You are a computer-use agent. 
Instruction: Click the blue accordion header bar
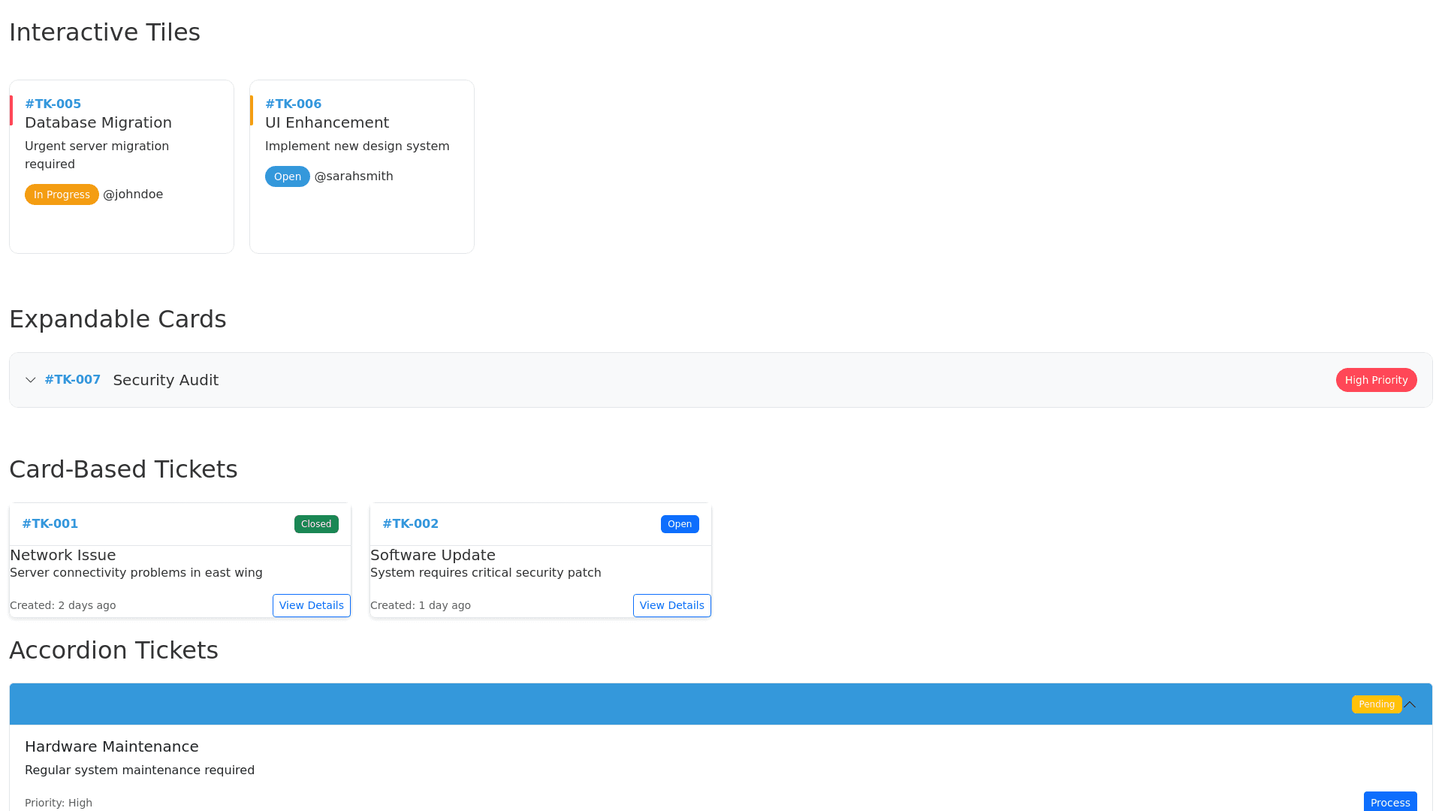(x=676, y=704)
